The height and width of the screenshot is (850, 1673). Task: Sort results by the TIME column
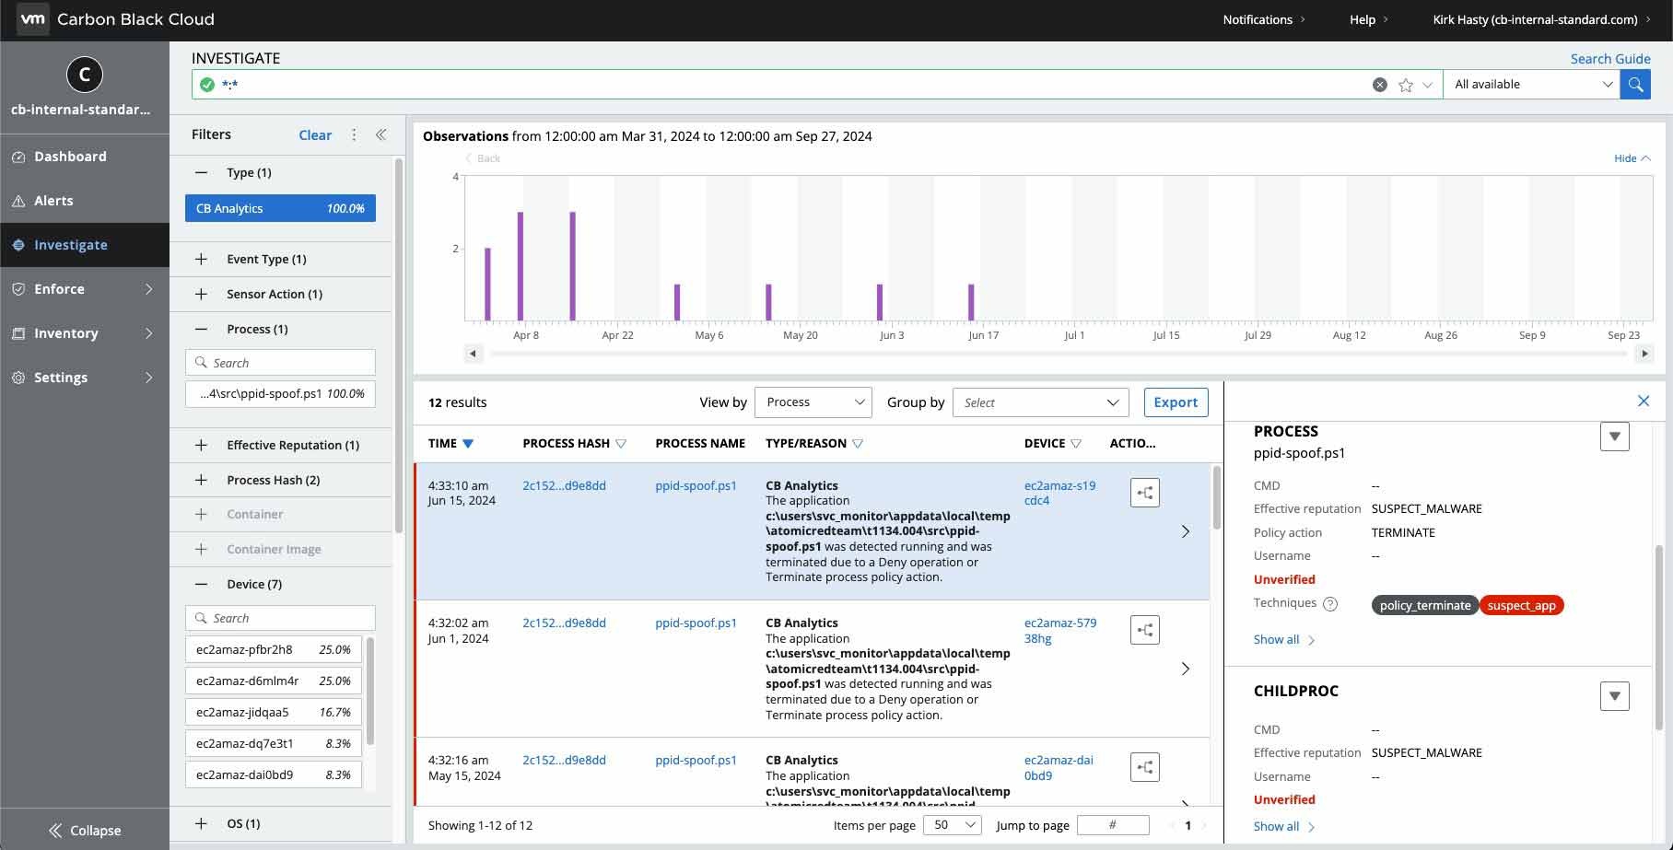(450, 443)
